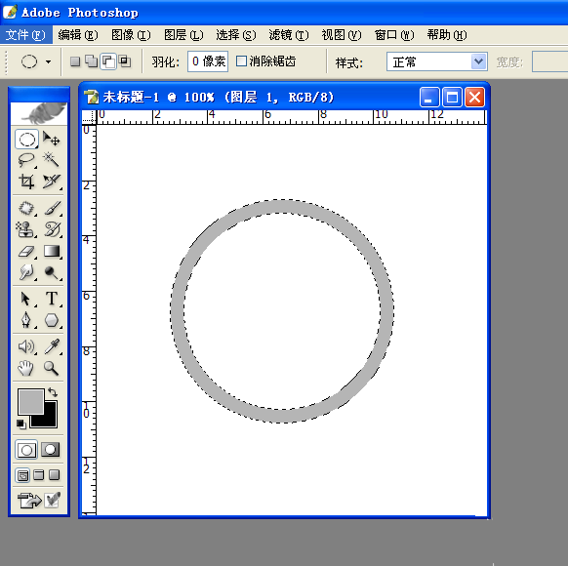Select the Crop tool

click(x=26, y=182)
